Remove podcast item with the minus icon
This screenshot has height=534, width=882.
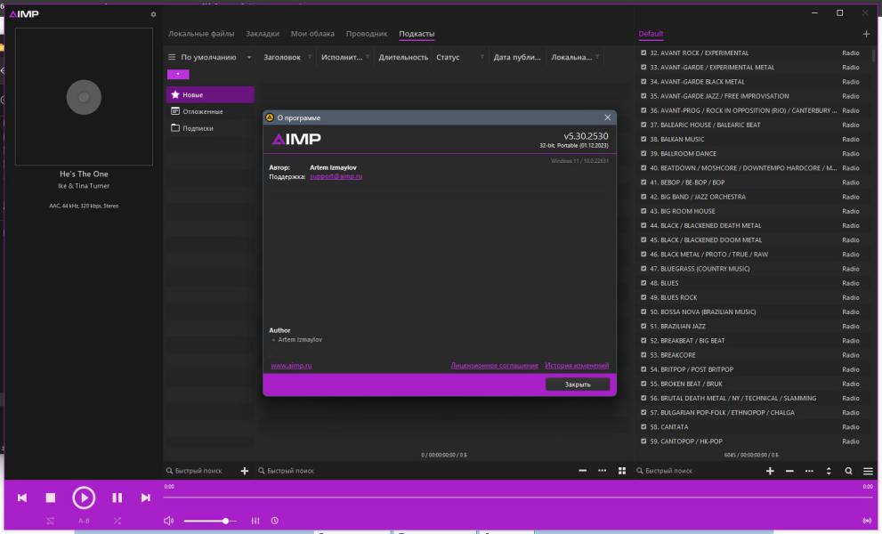point(583,471)
